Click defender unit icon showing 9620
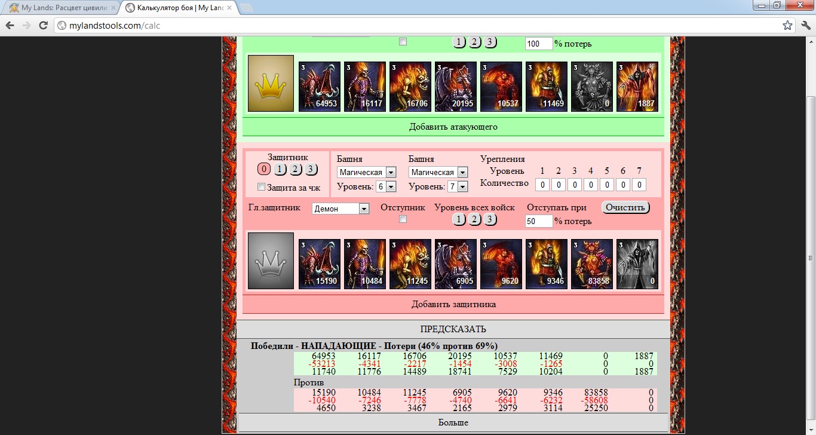The height and width of the screenshot is (435, 816). coord(501,264)
